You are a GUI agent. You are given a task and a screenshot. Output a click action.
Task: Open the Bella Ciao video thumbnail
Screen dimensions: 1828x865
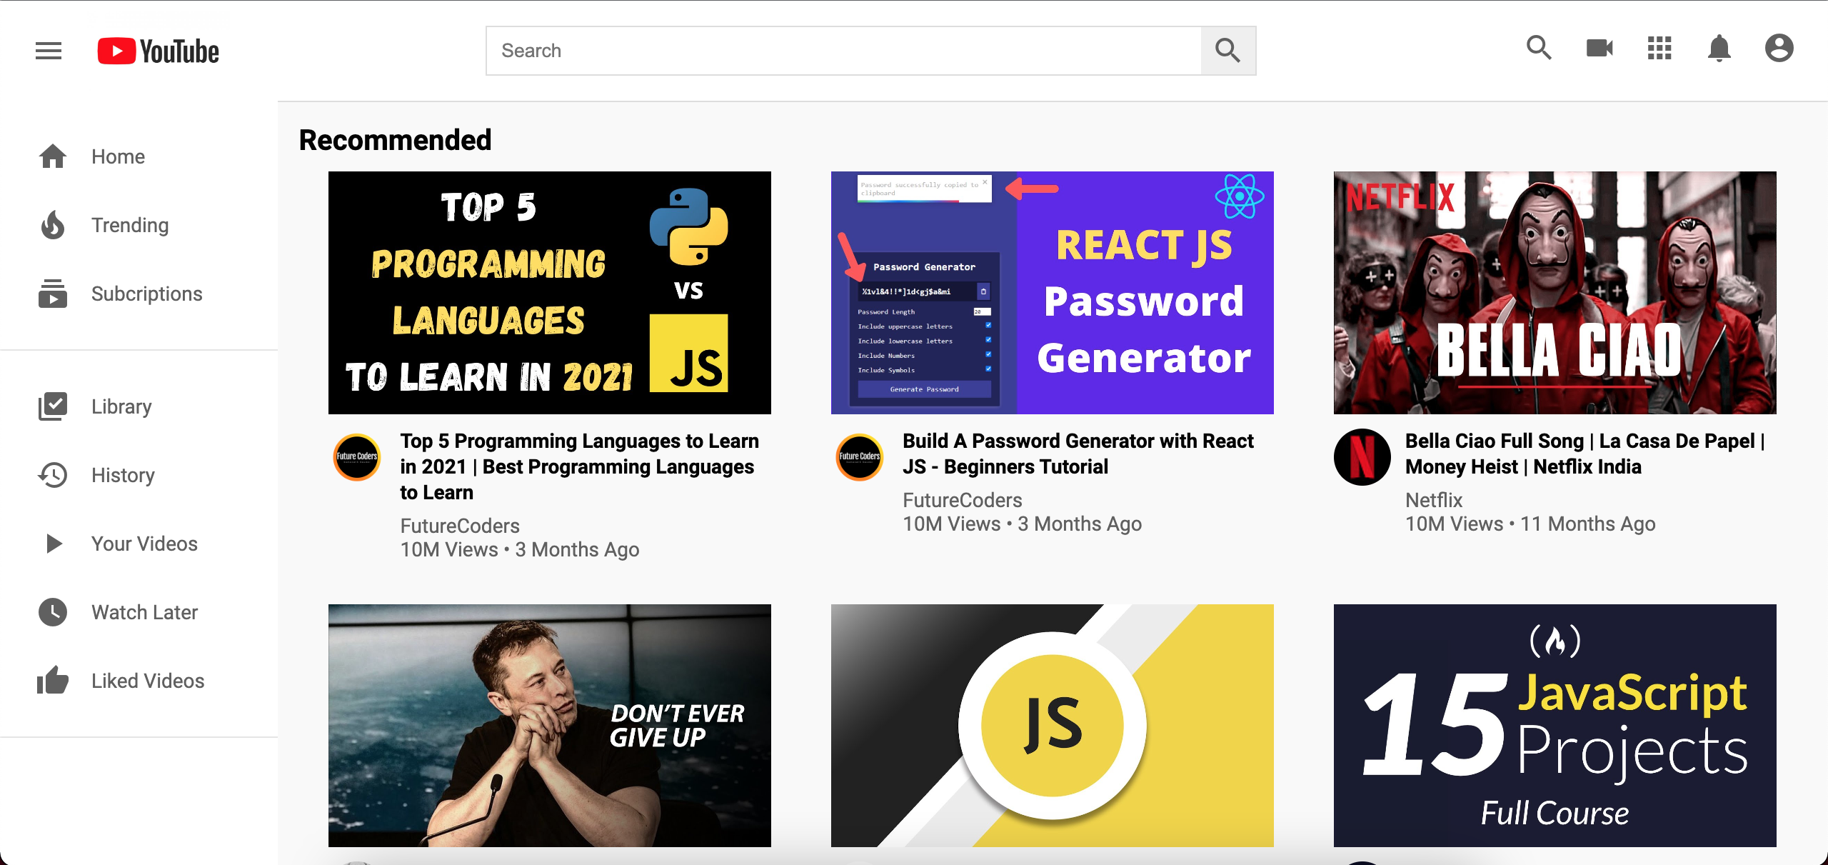[x=1555, y=293]
